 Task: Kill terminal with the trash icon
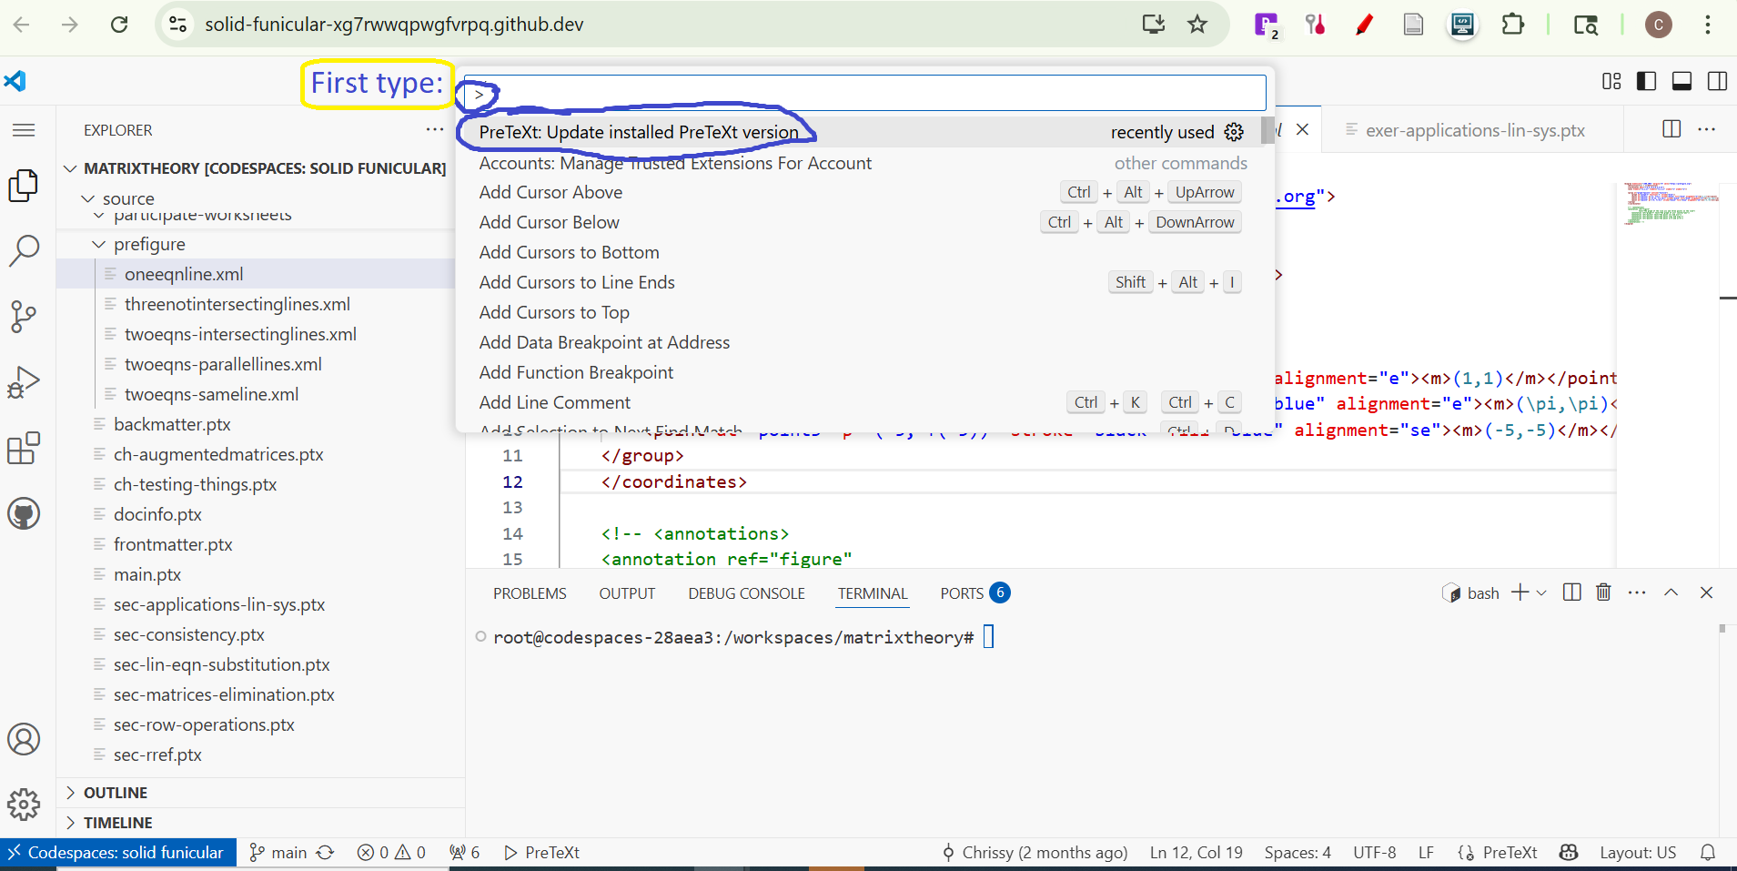pyautogui.click(x=1603, y=592)
